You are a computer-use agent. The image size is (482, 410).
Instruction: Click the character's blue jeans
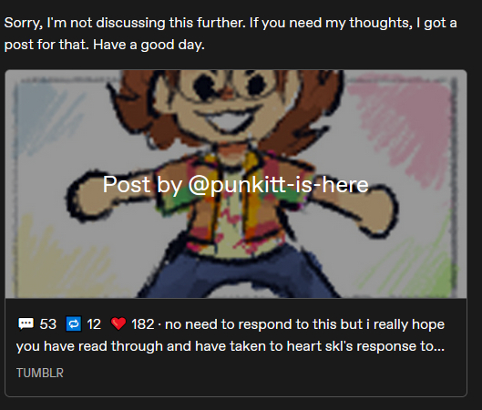[240, 273]
